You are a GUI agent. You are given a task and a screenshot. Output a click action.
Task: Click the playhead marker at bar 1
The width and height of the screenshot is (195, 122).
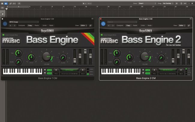(x=7, y=9)
